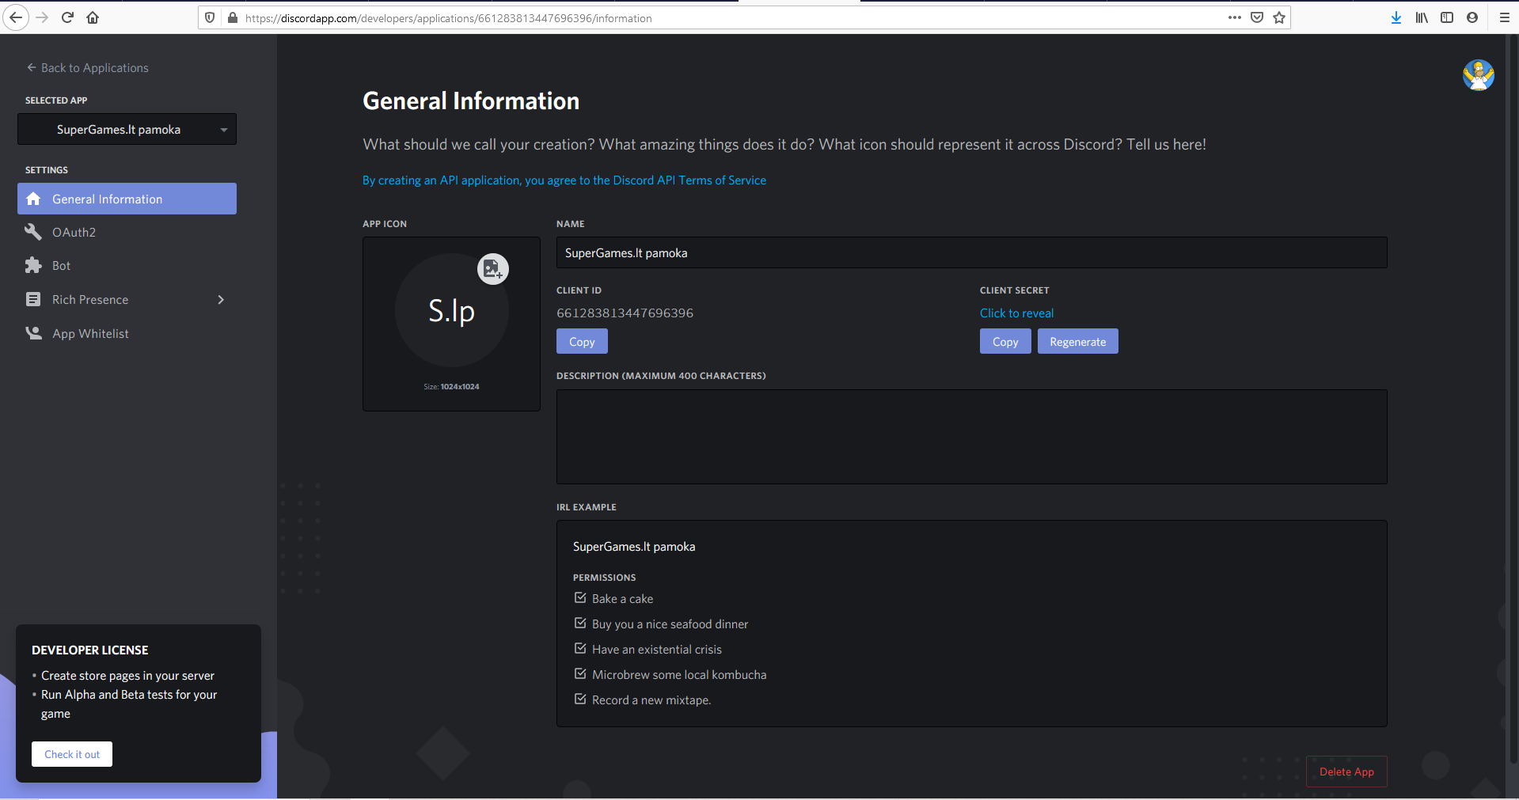Expand the Rich Presence chevron
This screenshot has height=800, width=1519.
[221, 299]
